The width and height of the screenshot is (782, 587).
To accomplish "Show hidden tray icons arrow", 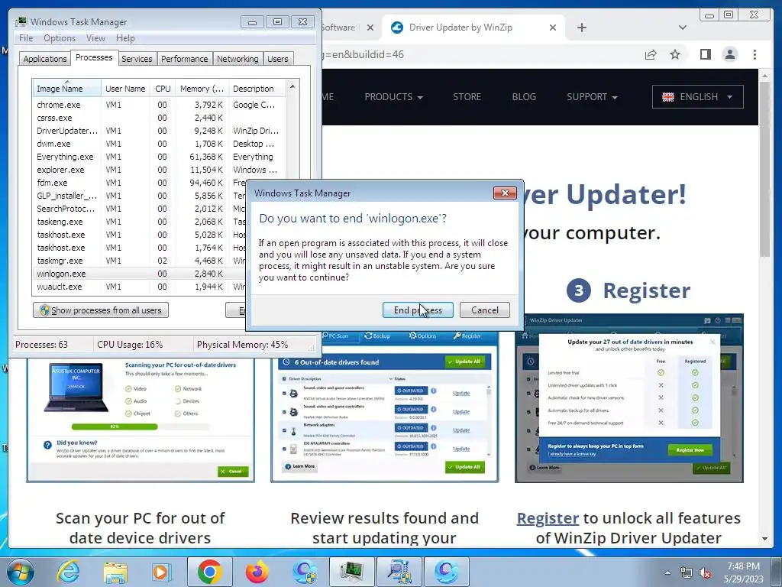I will [667, 572].
